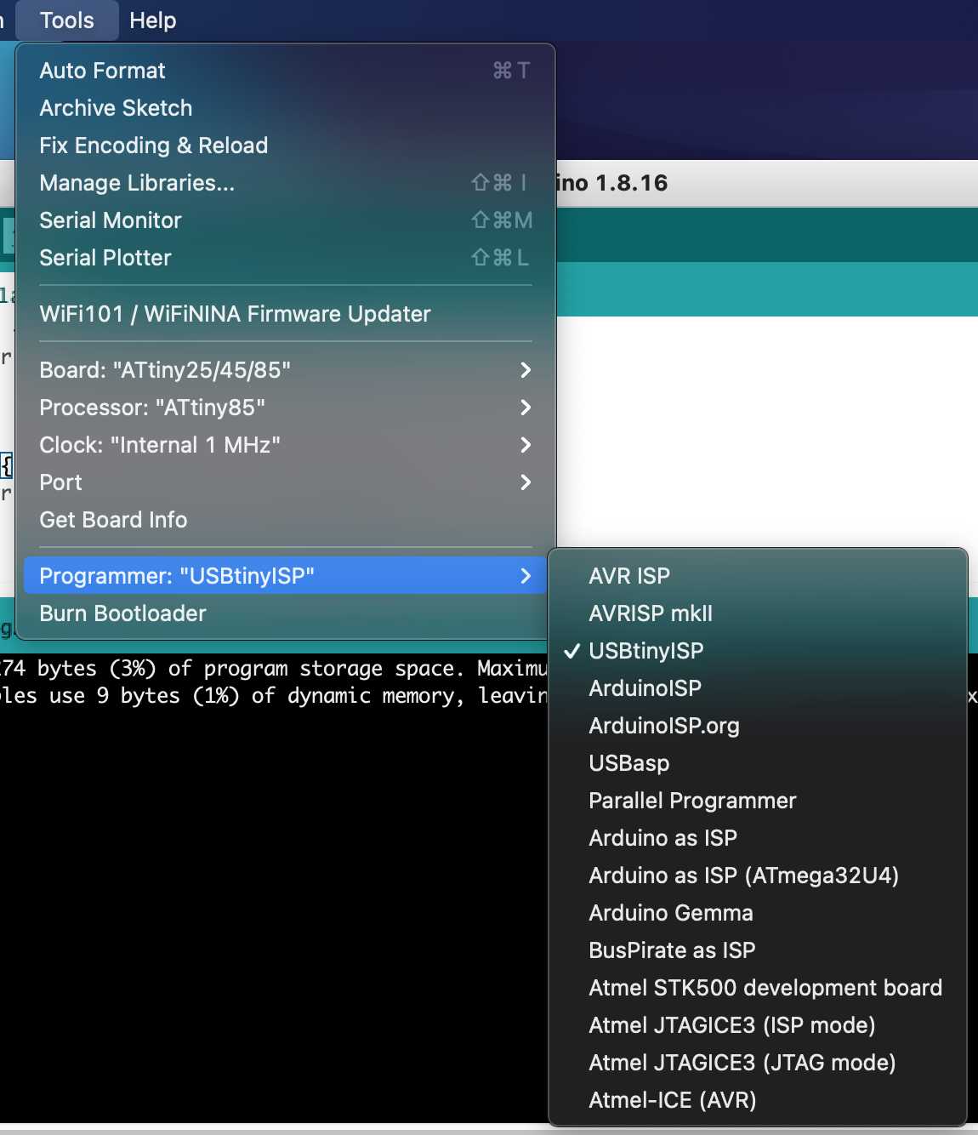Select the checked USBtinyISP programmer
This screenshot has width=978, height=1135.
758,651
